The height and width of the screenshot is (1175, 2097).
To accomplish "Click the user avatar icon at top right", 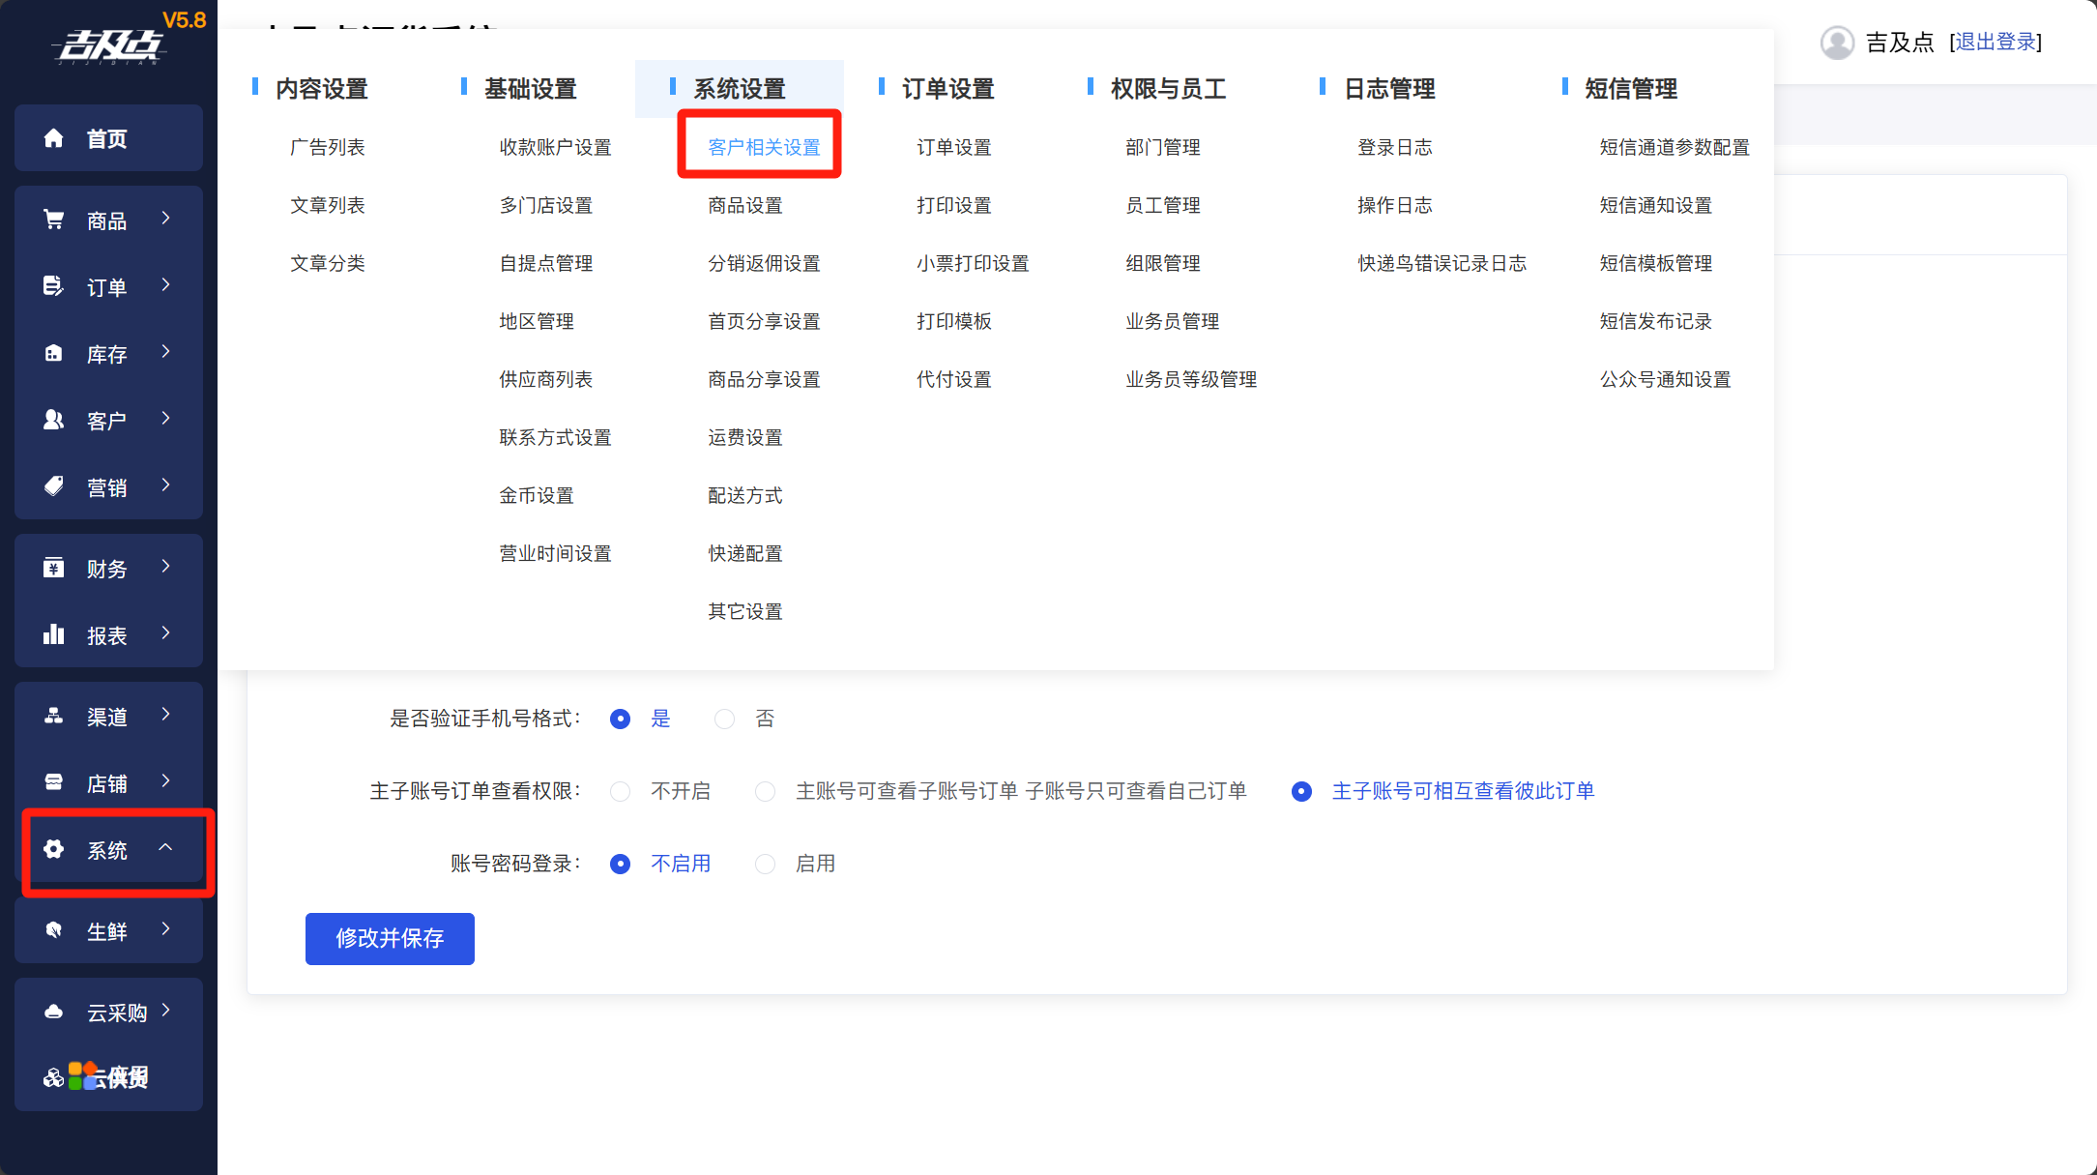I will (x=1837, y=43).
